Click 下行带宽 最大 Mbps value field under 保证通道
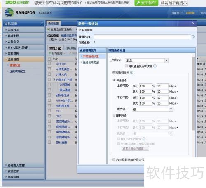This screenshot has width=206, height=188. click(x=162, y=103)
